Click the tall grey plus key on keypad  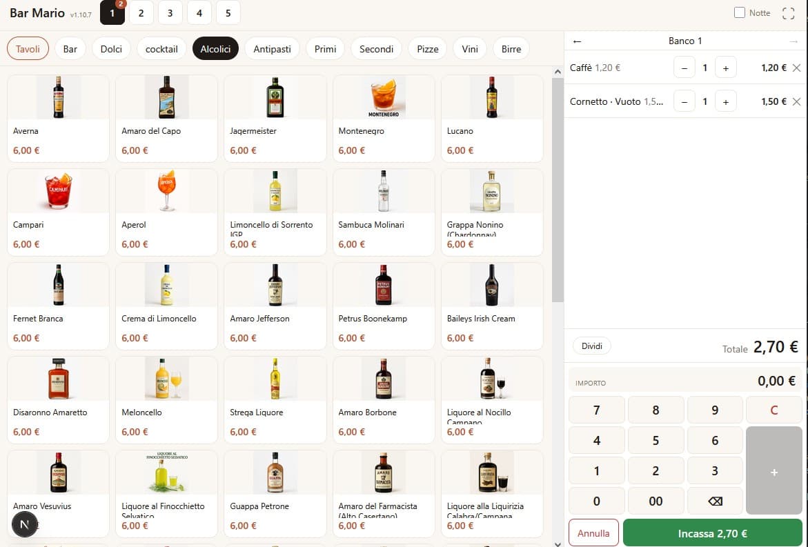click(773, 470)
